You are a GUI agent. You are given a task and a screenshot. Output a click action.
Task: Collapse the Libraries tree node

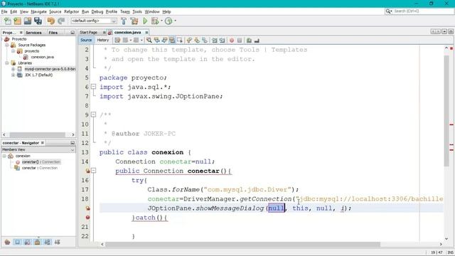coord(7,63)
